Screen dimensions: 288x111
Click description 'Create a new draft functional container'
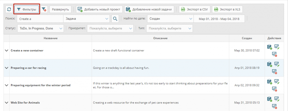119,51
